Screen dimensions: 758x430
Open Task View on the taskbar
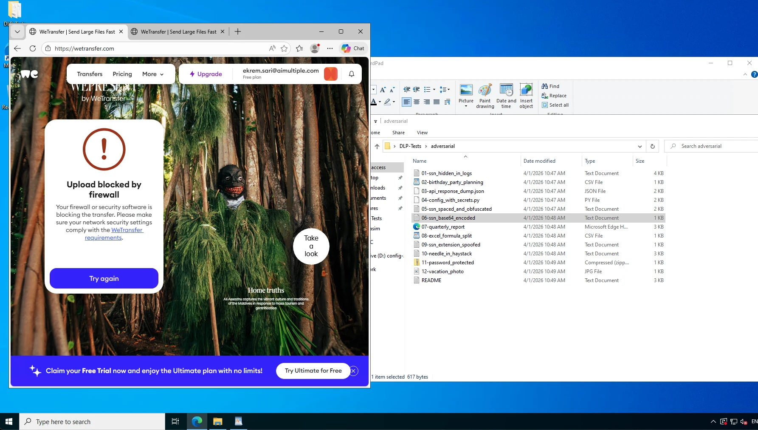click(x=175, y=422)
